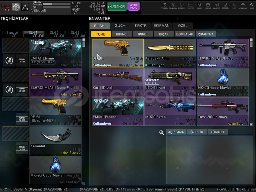Select the Çıkartma filter tab

click(x=206, y=34)
